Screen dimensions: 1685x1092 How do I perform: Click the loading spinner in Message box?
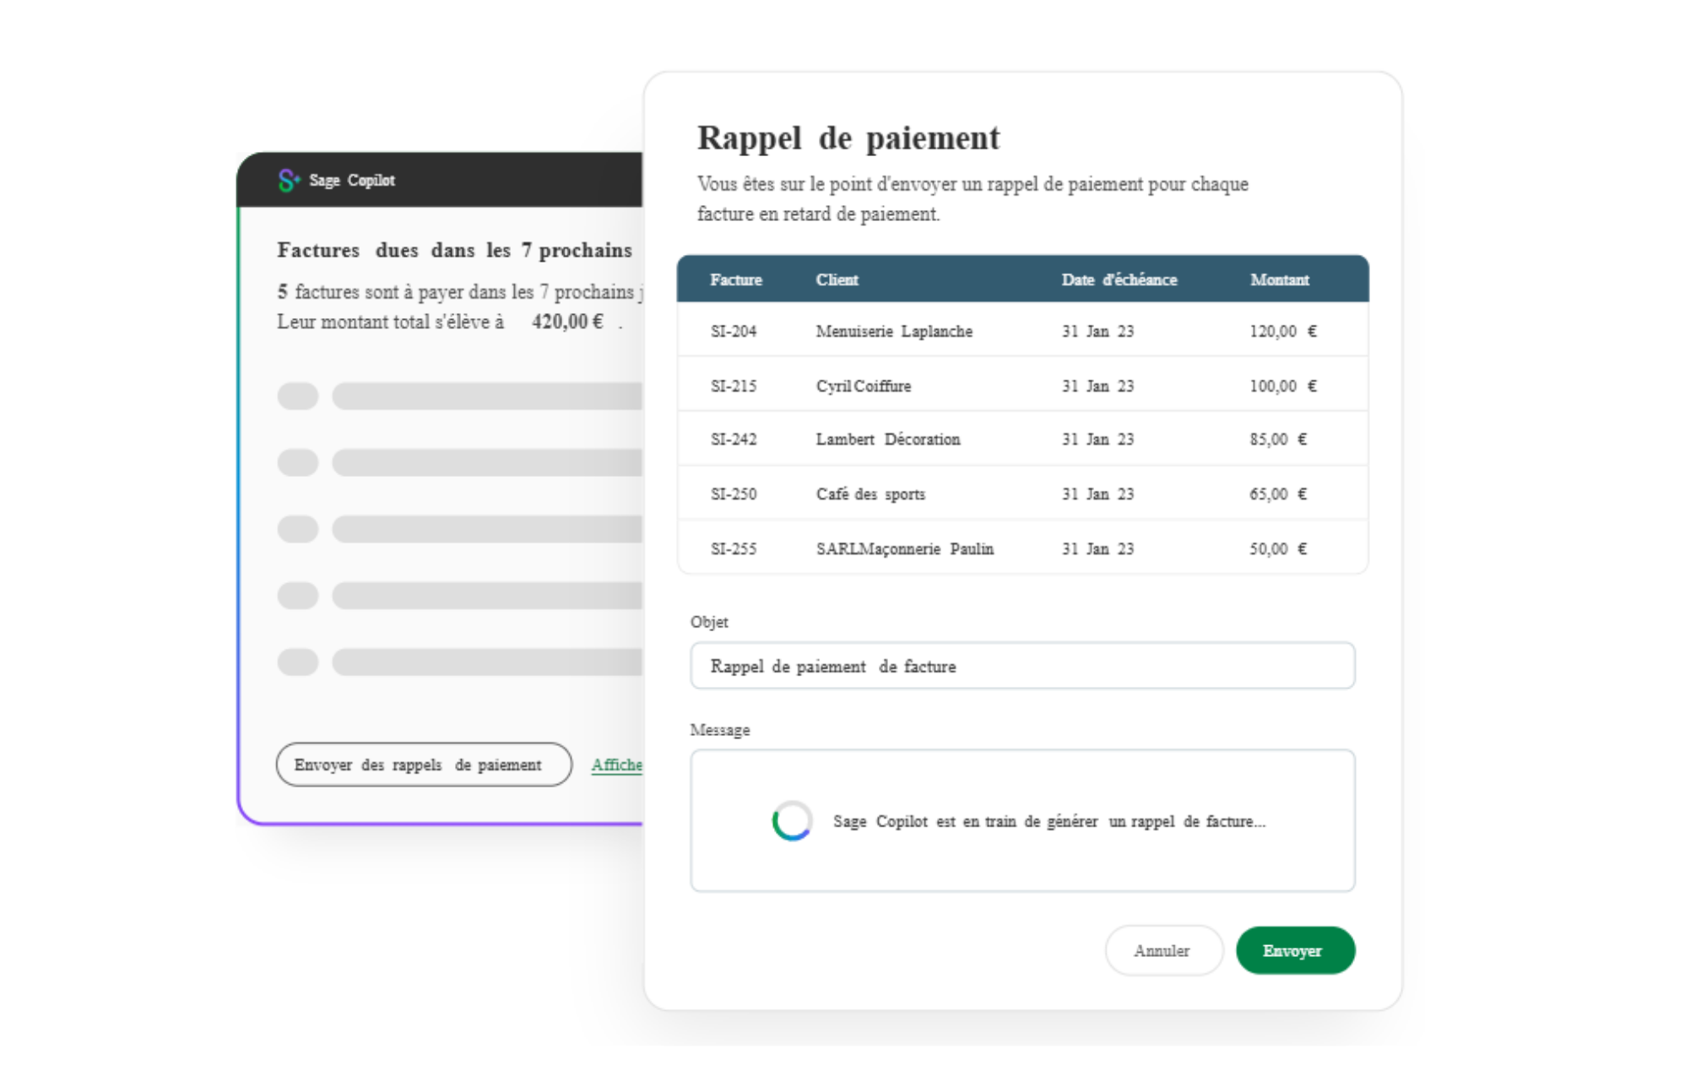pyautogui.click(x=792, y=820)
